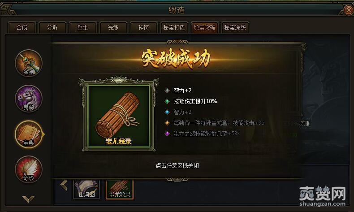Select the 奇珍 feather fan category icon
This screenshot has height=212, width=354.
[29, 169]
